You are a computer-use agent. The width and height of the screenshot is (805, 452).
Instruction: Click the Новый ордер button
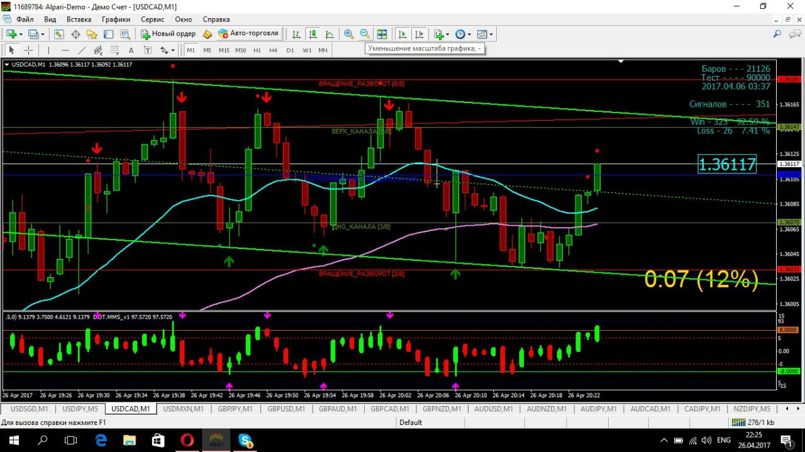[x=167, y=34]
